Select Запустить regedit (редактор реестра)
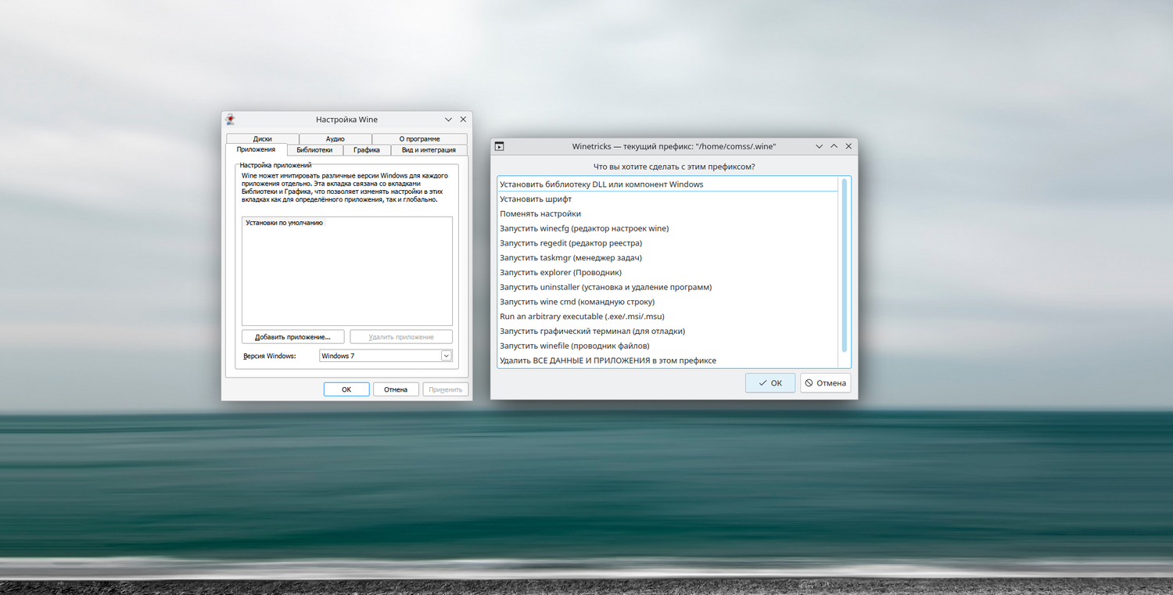 pos(668,243)
